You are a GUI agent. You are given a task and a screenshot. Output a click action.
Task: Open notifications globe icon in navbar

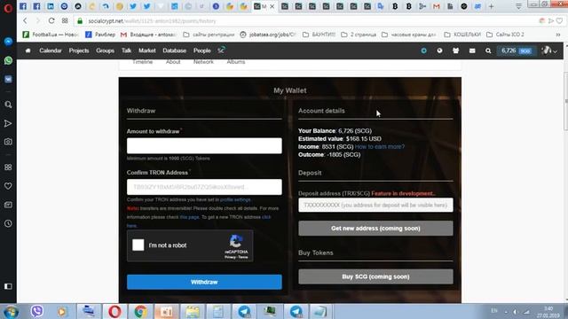(439, 51)
